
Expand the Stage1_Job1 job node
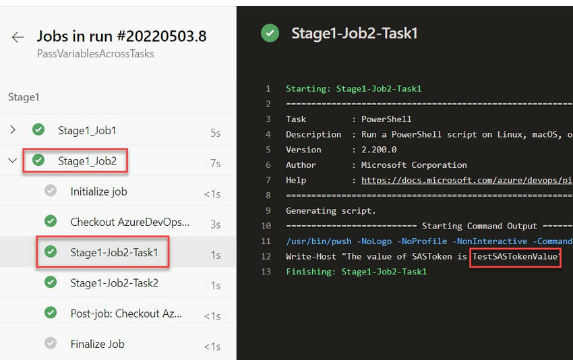tap(13, 129)
